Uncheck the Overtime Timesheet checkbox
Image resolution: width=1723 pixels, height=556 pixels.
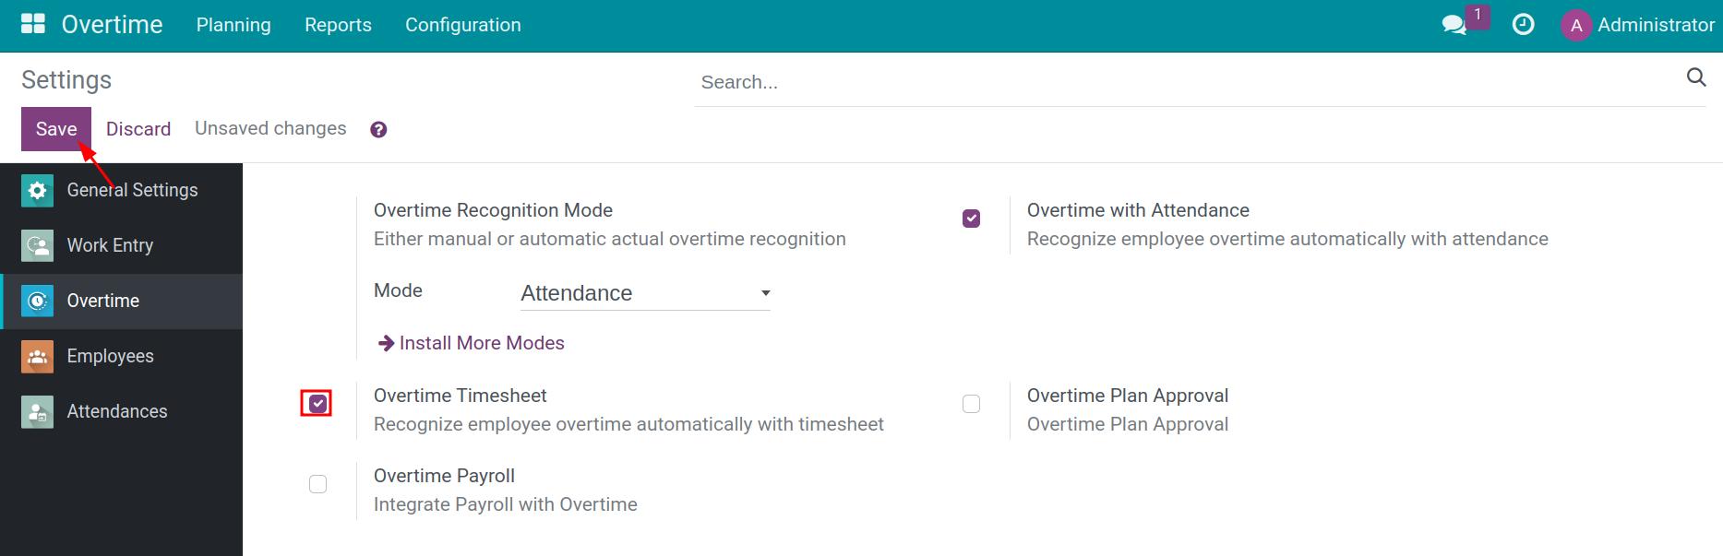(317, 404)
